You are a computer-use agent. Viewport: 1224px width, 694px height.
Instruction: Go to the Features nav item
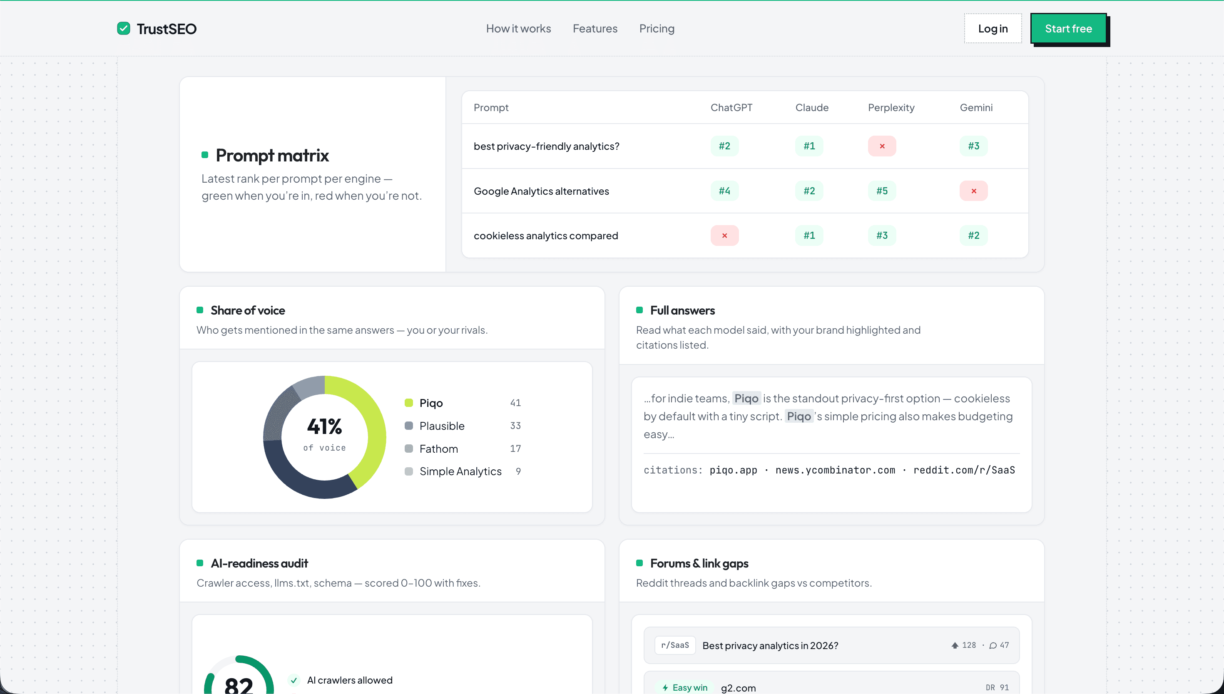click(x=595, y=29)
